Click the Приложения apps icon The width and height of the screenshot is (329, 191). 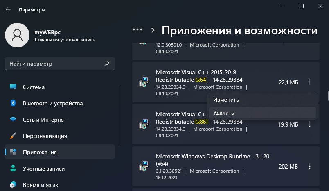click(x=13, y=152)
